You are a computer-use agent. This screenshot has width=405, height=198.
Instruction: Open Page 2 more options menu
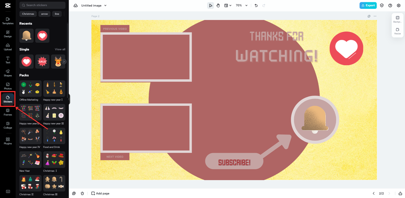375,16
